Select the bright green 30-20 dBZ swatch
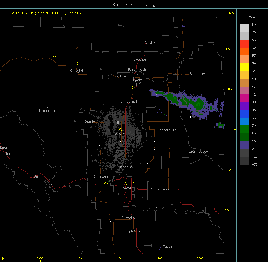 (x=244, y=129)
